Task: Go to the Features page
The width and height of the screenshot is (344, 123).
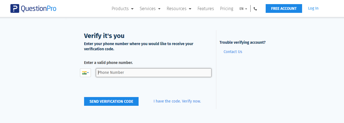Action: pyautogui.click(x=206, y=9)
